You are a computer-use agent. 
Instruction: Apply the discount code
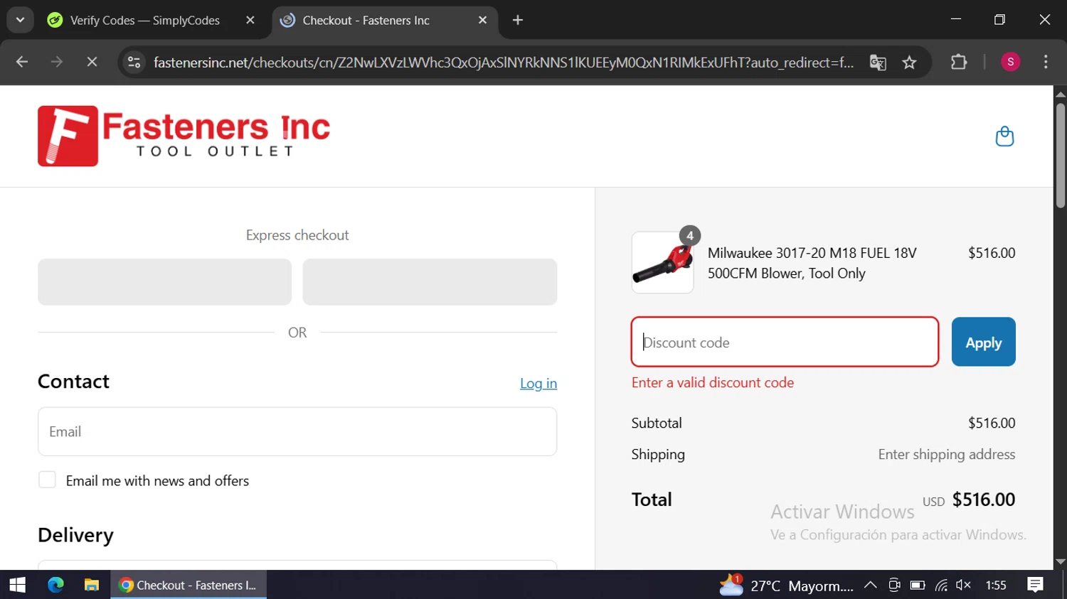point(983,342)
